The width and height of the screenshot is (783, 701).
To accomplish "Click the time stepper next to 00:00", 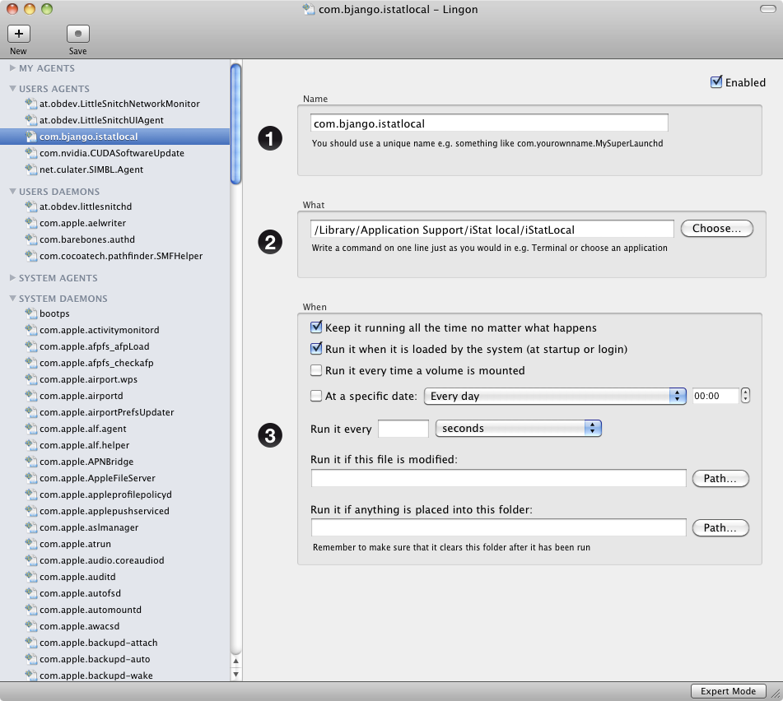I will (746, 396).
